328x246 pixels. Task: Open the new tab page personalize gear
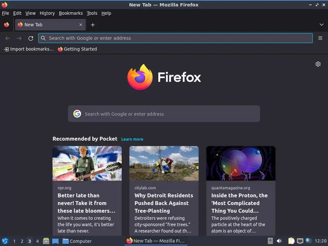point(318,64)
